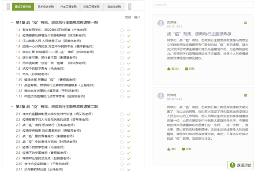Toggle the release circle for lesson 2.1

pyautogui.click(x=122, y=114)
